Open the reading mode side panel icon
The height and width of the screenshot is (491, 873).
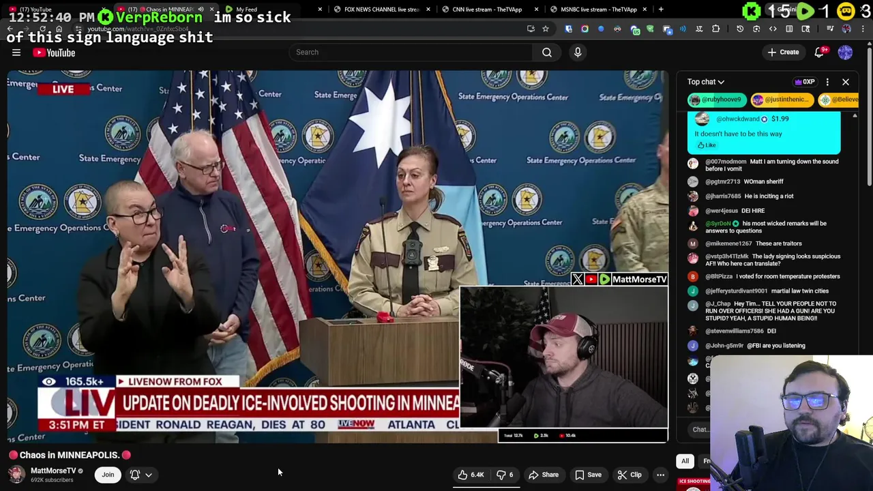pos(789,29)
